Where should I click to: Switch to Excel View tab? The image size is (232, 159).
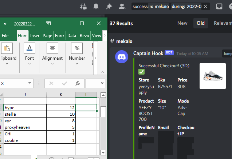pyautogui.click(x=97, y=36)
